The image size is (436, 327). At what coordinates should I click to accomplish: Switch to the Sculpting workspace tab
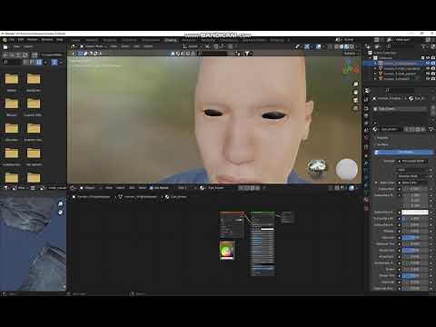(x=110, y=40)
